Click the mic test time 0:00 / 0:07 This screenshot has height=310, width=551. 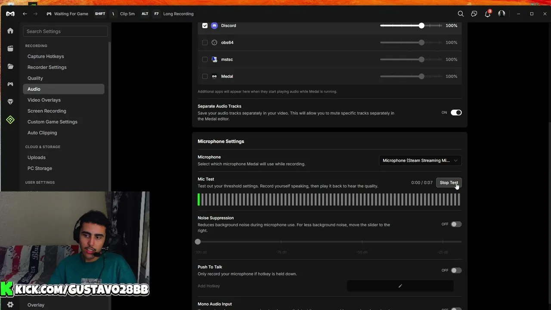422,183
